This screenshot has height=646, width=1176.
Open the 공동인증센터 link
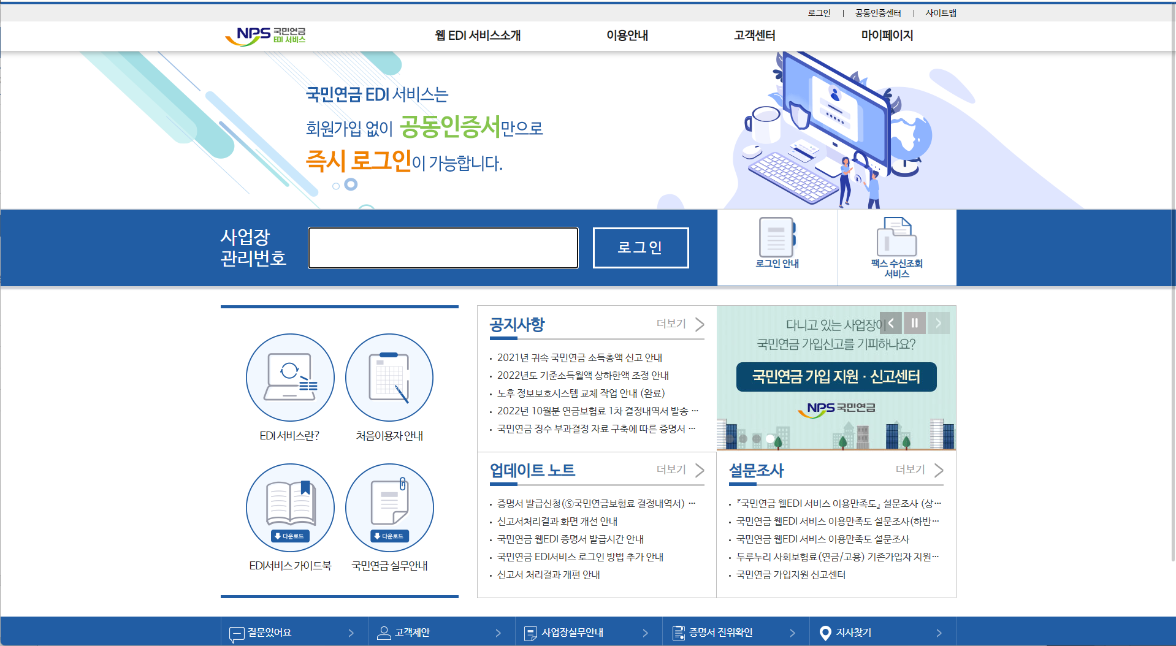(878, 13)
